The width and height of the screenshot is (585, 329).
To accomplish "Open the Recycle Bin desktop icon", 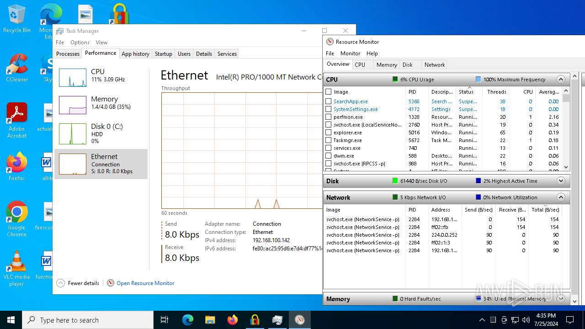I will (16, 19).
